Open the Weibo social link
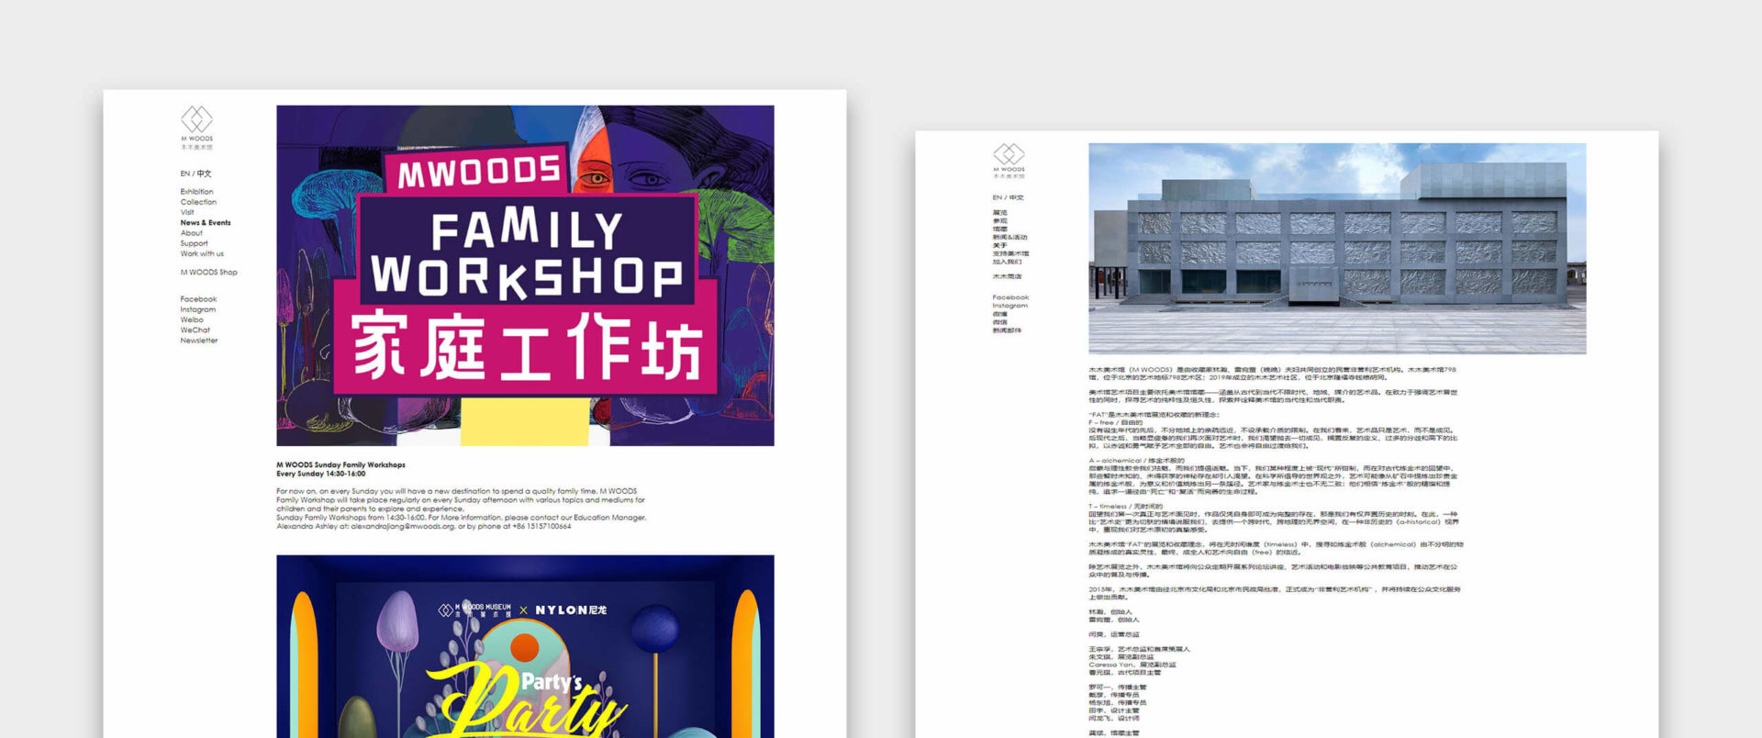The width and height of the screenshot is (1762, 738). (192, 320)
